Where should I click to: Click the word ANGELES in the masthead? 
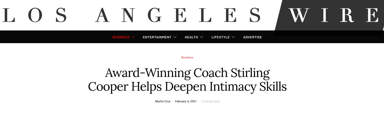click(178, 15)
